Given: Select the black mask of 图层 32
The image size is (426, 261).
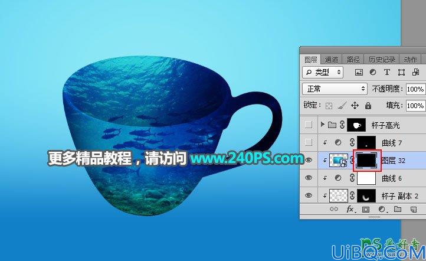Looking at the screenshot, I should click(366, 161).
